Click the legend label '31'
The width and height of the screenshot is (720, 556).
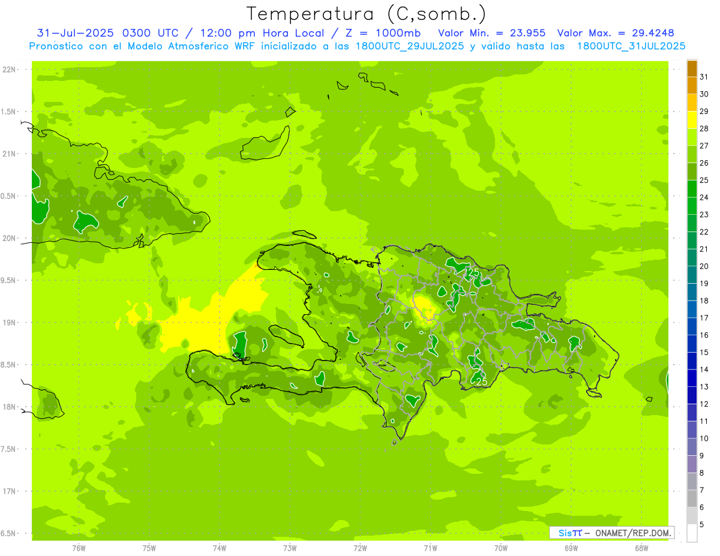pos(704,77)
